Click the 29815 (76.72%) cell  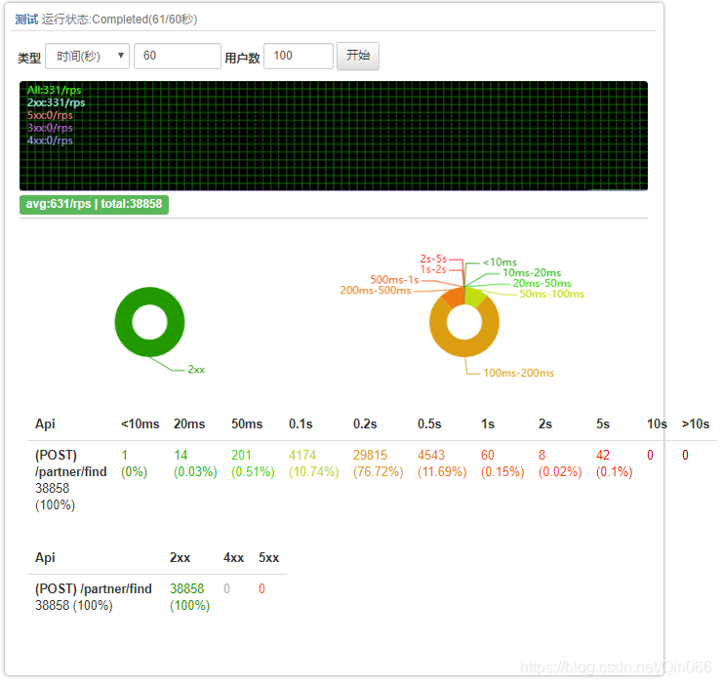[x=378, y=463]
